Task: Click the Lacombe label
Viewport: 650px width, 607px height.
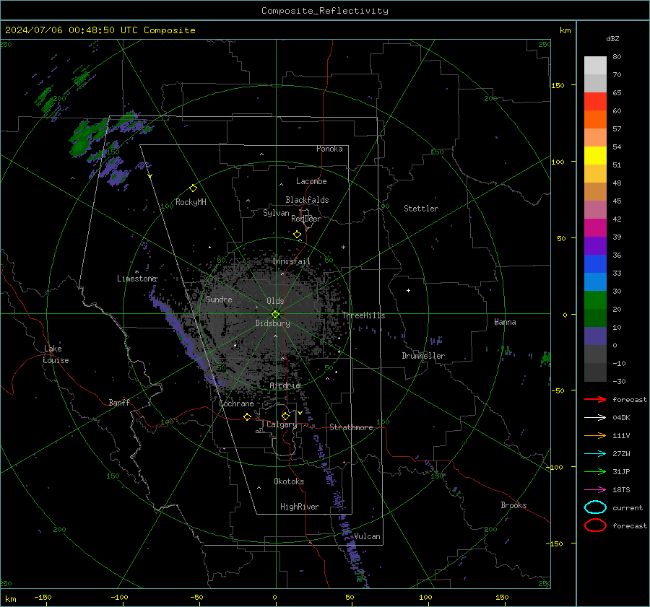Action: 311,181
